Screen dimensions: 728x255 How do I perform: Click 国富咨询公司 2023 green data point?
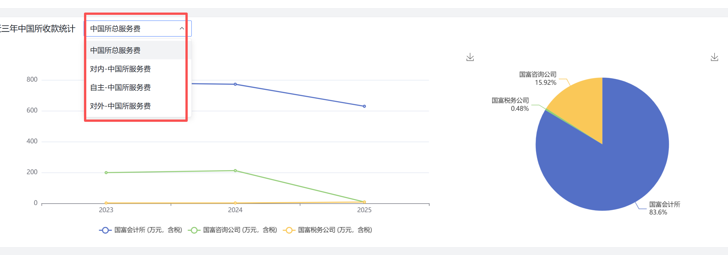[x=106, y=173]
